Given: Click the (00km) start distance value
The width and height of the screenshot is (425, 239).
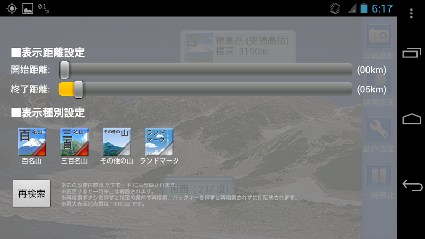Looking at the screenshot, I should pos(371,70).
